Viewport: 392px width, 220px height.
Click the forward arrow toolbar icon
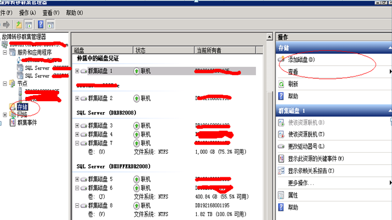point(7,24)
